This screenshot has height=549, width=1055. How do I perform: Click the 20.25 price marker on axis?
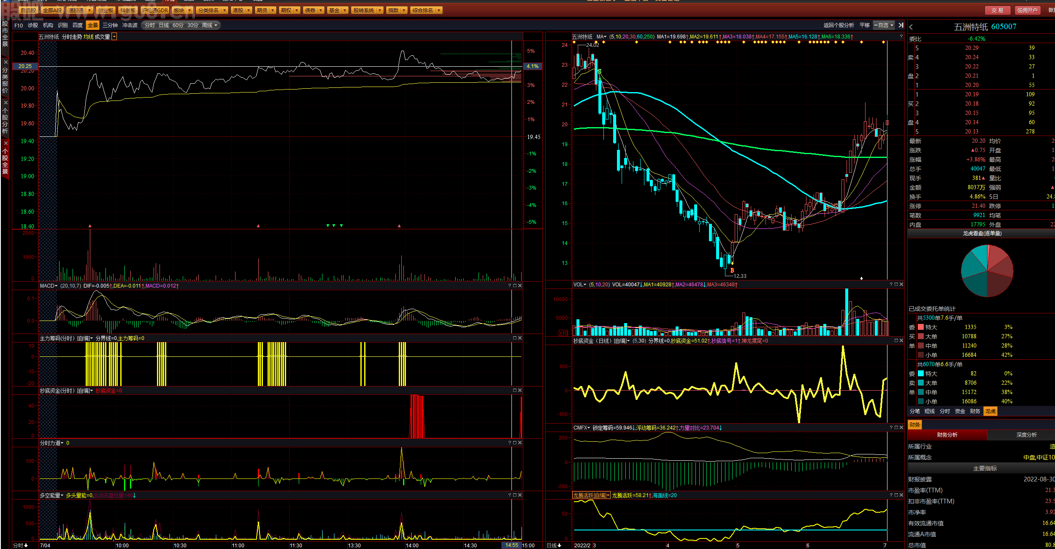(x=25, y=66)
